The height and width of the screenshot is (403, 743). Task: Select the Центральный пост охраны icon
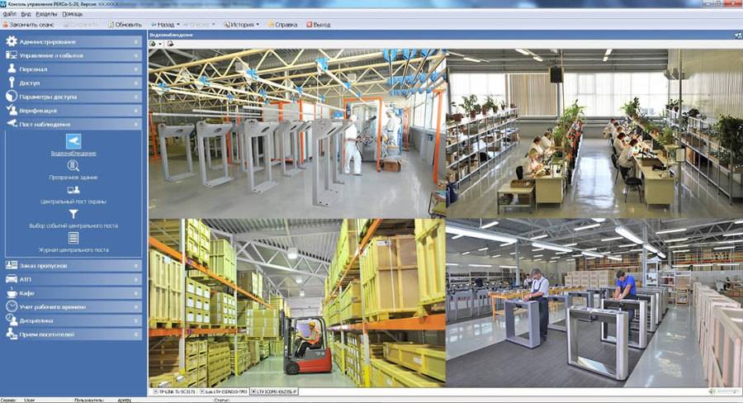(73, 189)
